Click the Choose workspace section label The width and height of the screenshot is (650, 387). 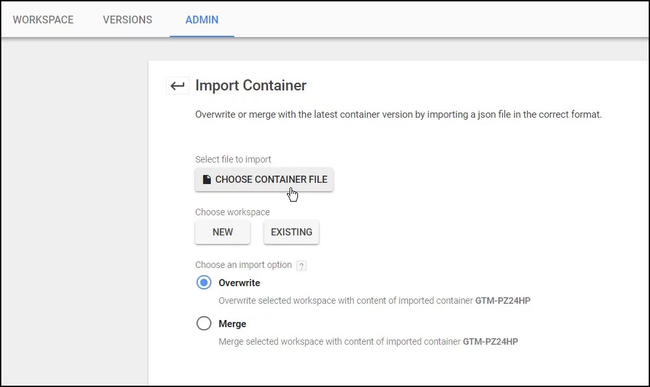click(232, 212)
